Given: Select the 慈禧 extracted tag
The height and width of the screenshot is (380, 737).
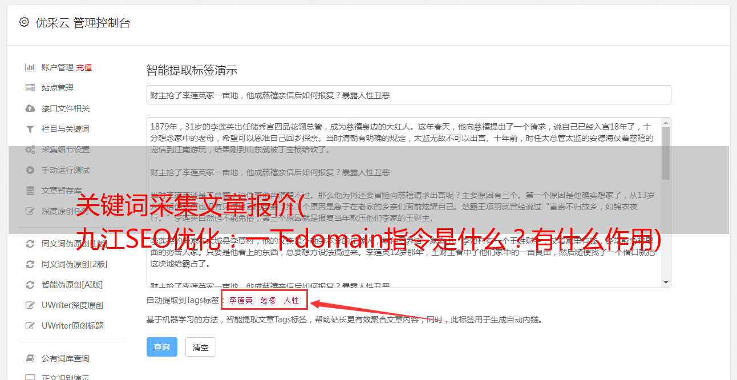Looking at the screenshot, I should (268, 300).
